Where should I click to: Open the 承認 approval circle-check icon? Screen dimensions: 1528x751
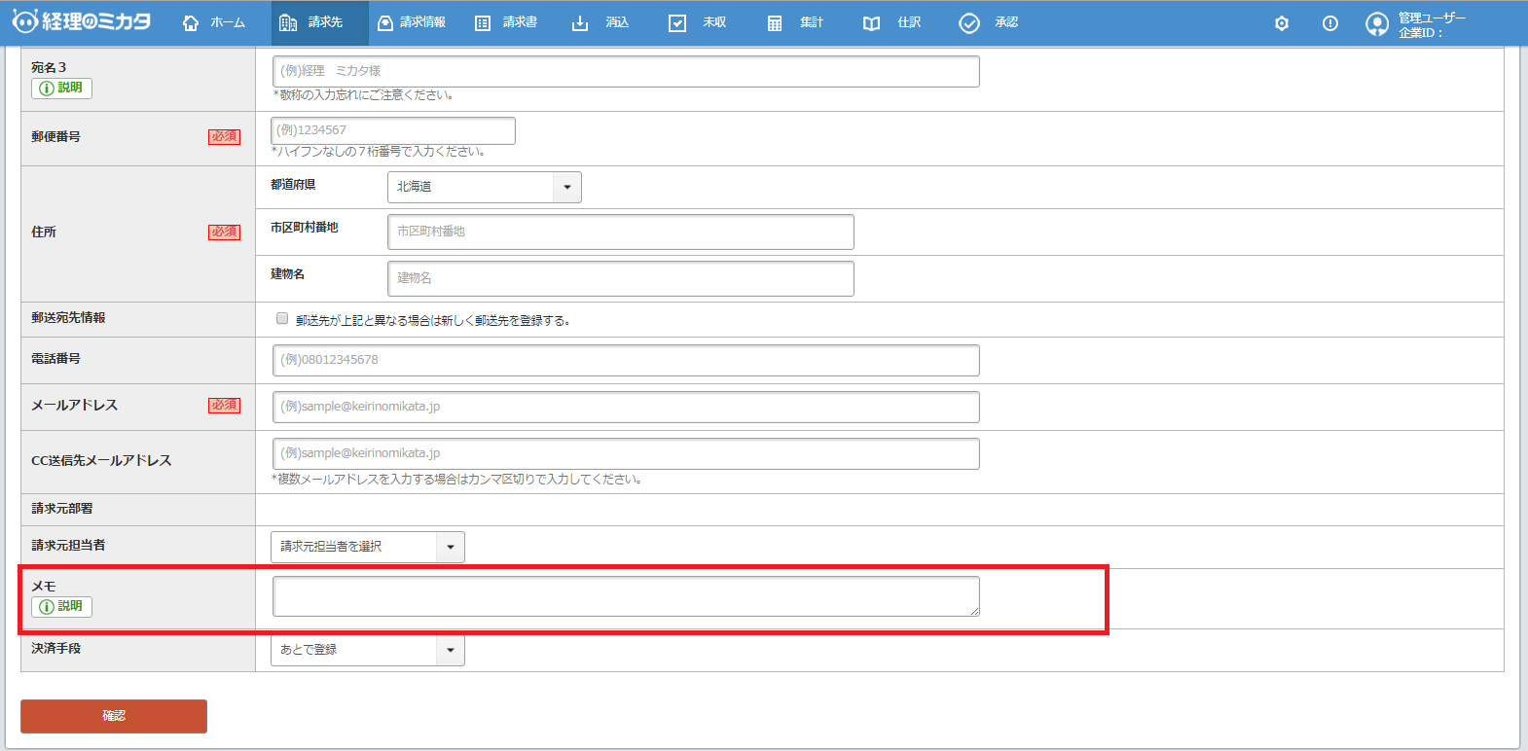969,22
